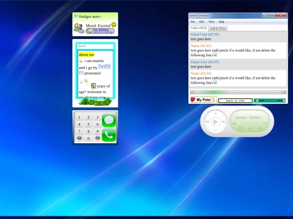Click the keypad digit 9 key
The height and width of the screenshot is (219, 293).
[x=97, y=131]
